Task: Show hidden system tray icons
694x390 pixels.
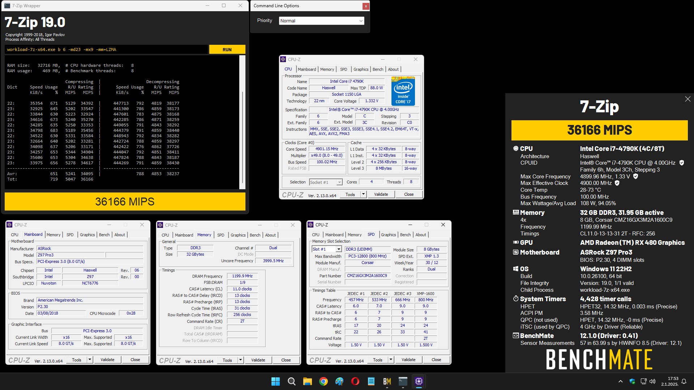Action: [x=621, y=381]
